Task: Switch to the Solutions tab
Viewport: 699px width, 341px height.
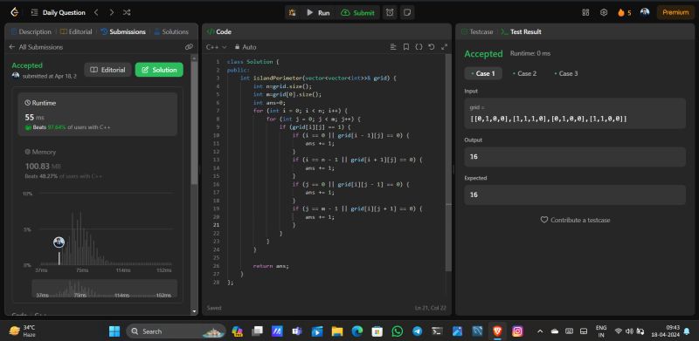Action: (170, 31)
